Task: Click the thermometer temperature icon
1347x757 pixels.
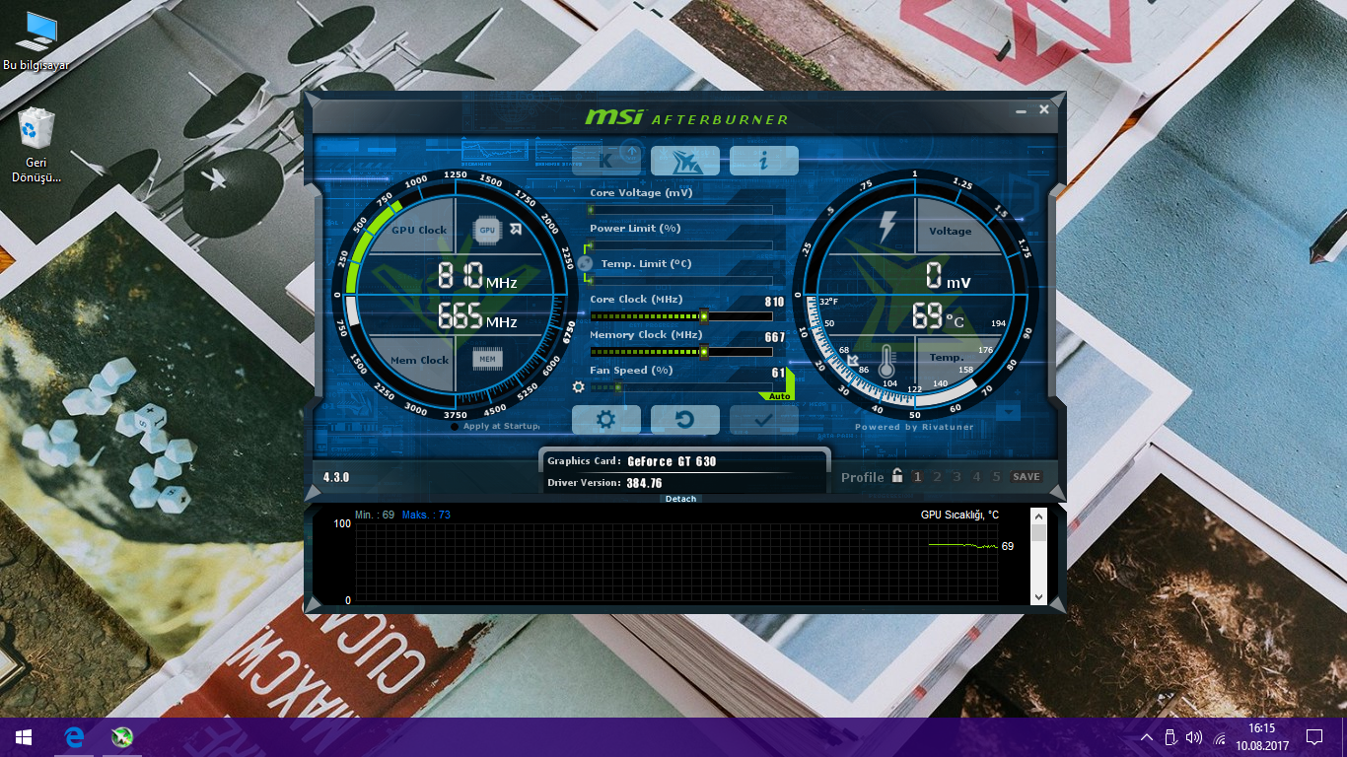Action: pos(886,362)
